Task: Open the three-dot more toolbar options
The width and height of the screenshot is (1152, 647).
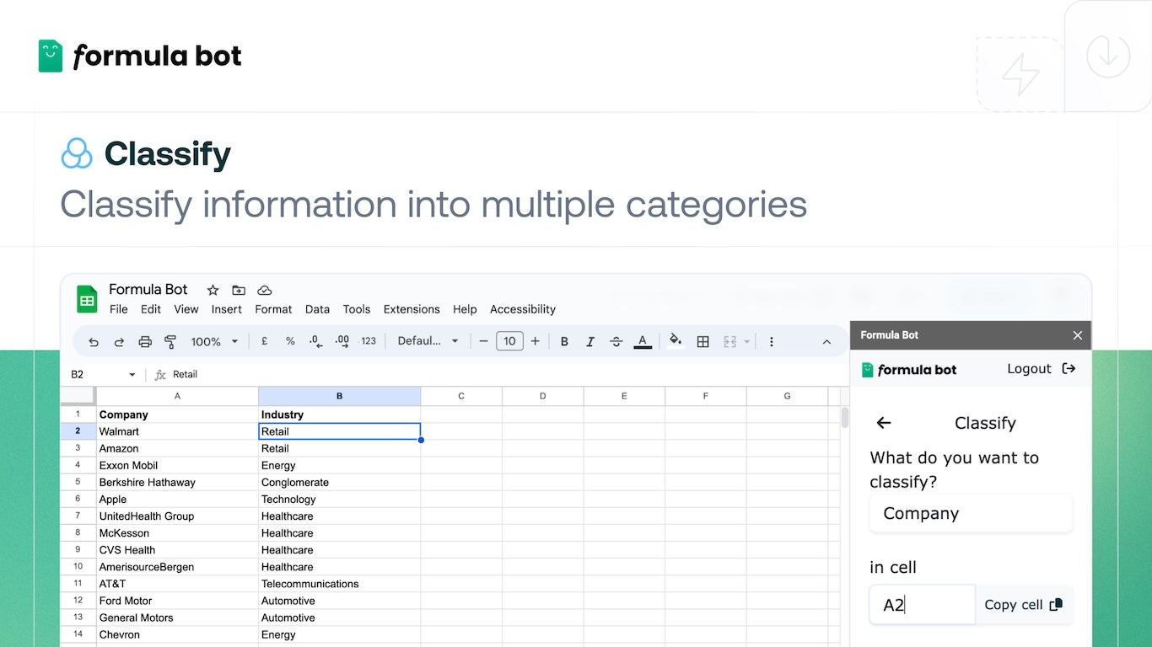Action: 771,341
